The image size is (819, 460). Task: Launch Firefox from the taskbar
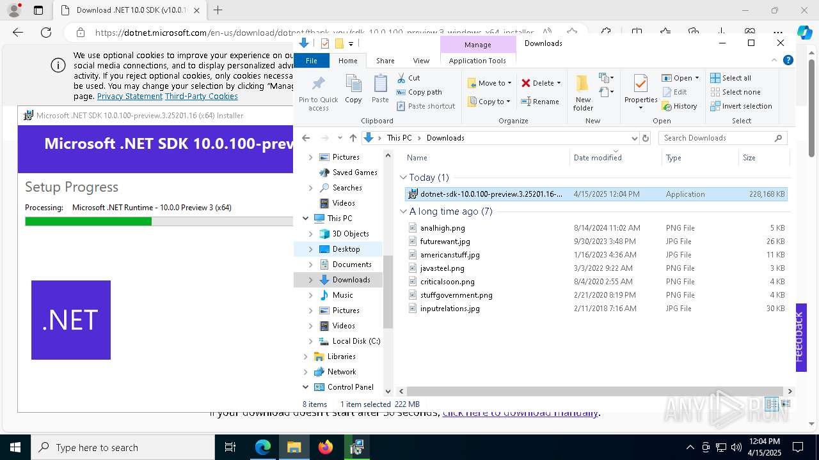point(326,447)
